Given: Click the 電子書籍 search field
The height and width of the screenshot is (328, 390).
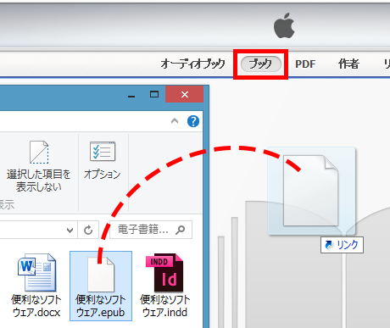Looking at the screenshot, I should tap(151, 230).
